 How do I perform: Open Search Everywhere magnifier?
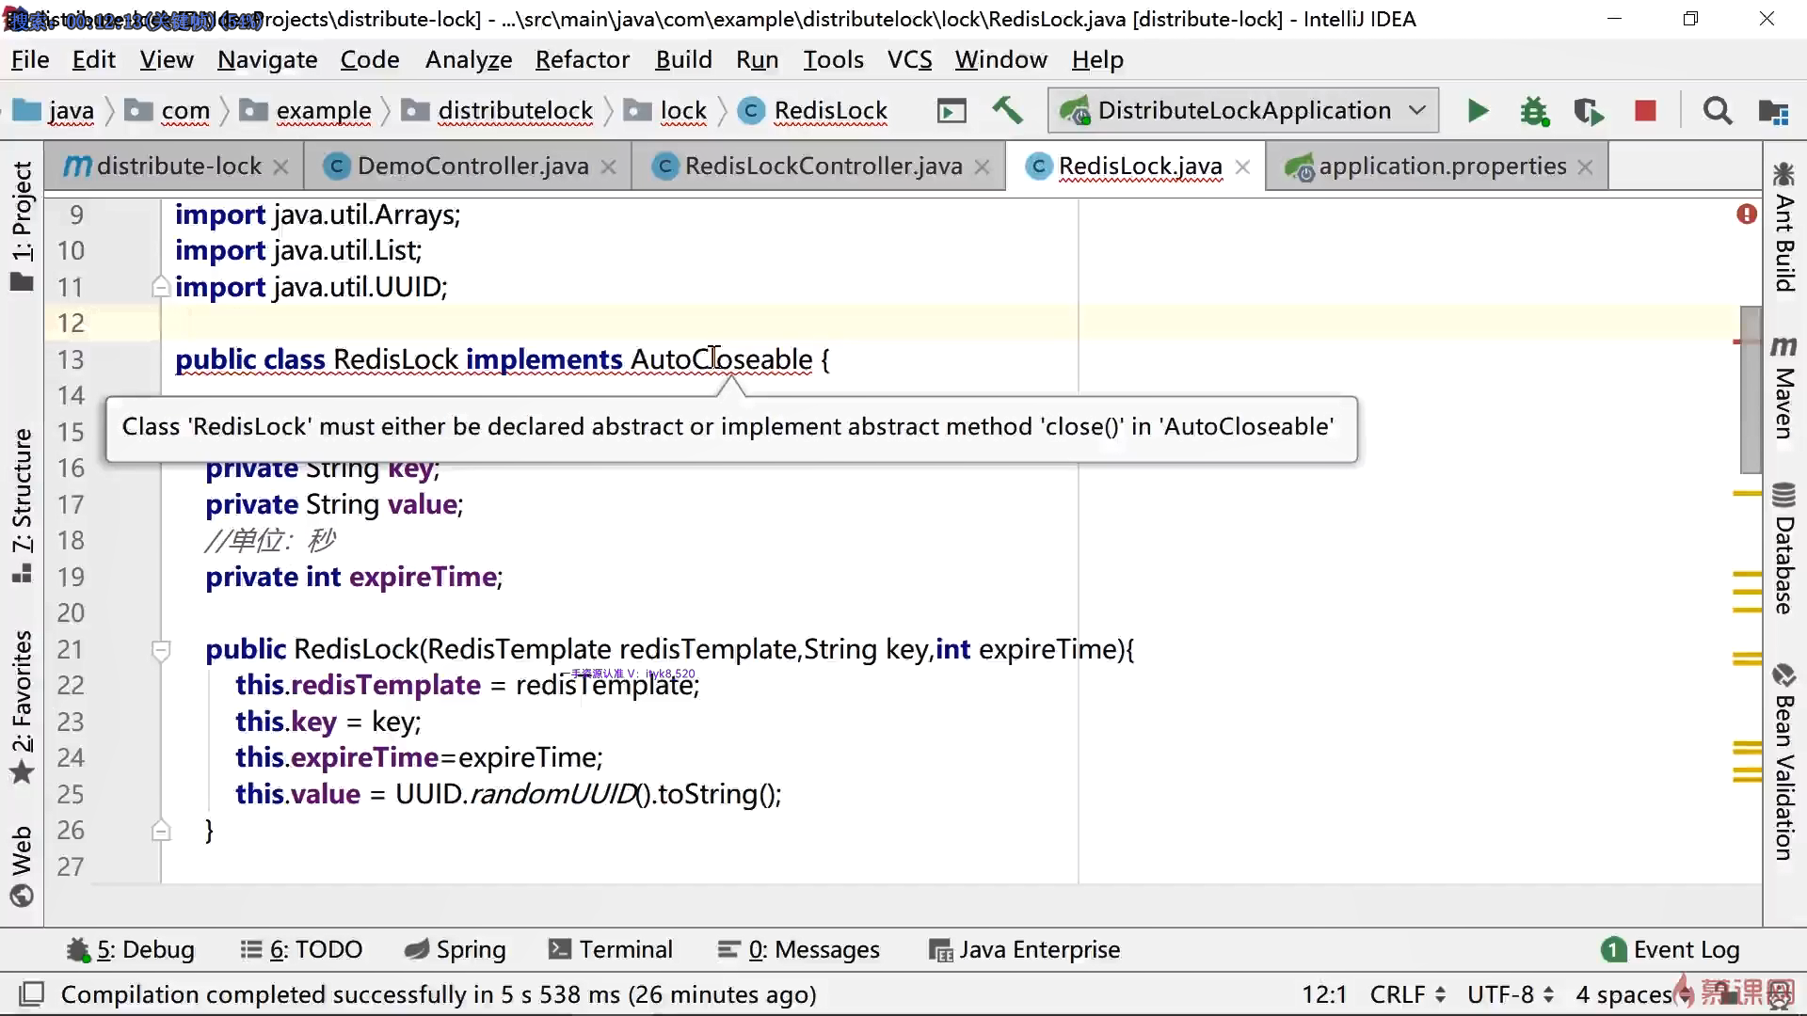pos(1718,111)
